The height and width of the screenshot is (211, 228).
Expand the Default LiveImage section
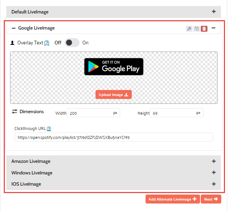[x=214, y=12]
